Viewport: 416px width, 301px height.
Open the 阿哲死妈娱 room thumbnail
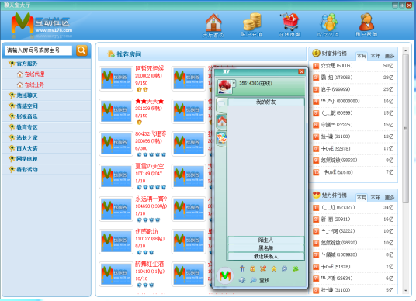(x=116, y=78)
